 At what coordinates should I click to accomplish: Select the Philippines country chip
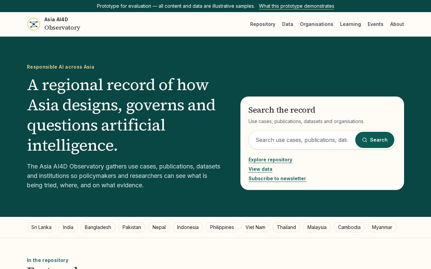pos(222,227)
